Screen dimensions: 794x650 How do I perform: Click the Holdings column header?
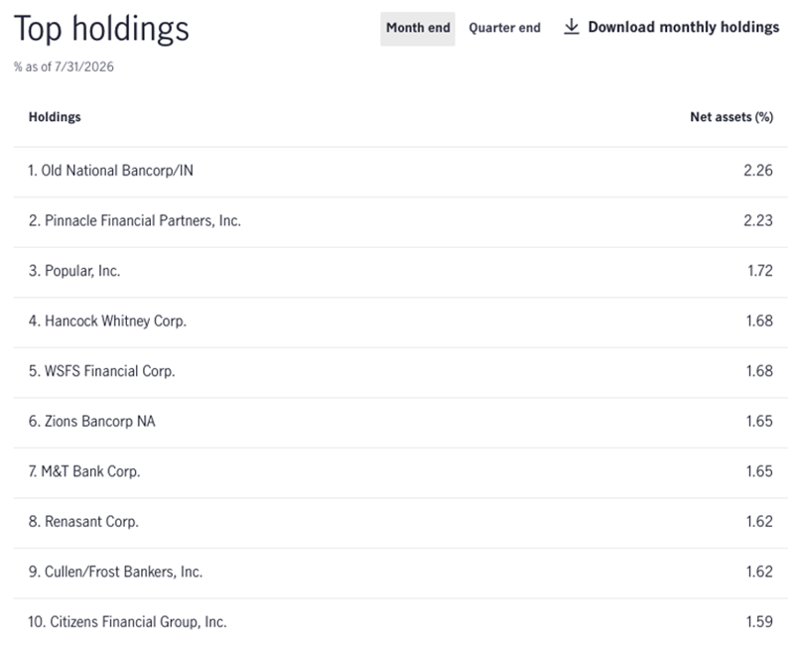[55, 117]
